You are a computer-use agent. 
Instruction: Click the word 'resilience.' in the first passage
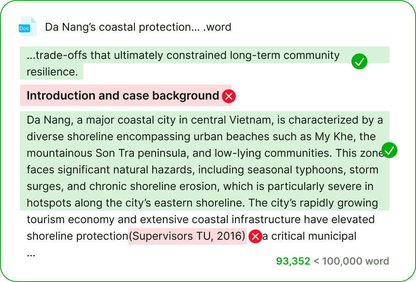[52, 72]
